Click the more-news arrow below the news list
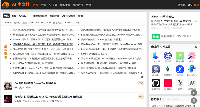The width and height of the screenshot is (200, 107). pyautogui.click(x=142, y=77)
